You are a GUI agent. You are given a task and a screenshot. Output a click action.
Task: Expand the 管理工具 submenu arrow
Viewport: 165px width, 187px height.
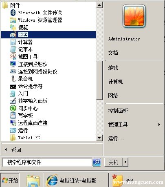pos(159,125)
